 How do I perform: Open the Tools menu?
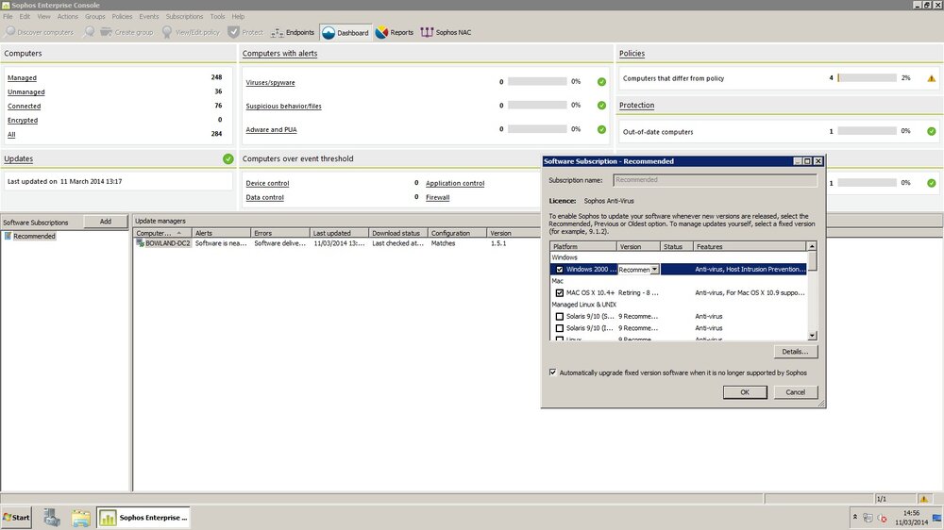217,16
